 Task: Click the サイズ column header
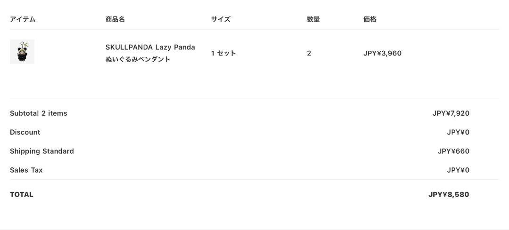point(221,19)
